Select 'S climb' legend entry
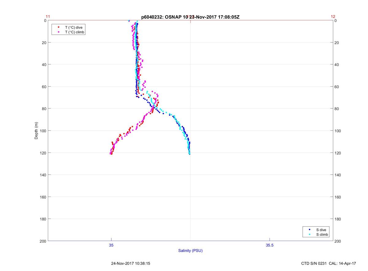368x271 pixels. point(322,235)
